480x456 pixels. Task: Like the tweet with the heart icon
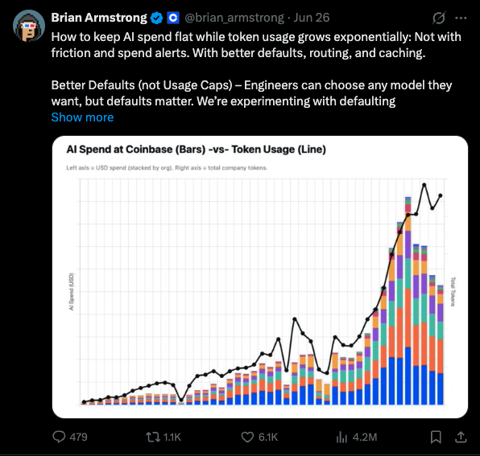(247, 437)
